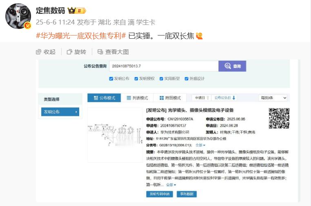Click the 申请日 up-arrow sort icon

208,98
